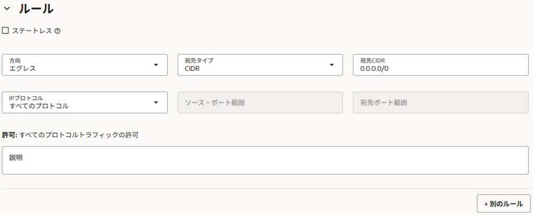The height and width of the screenshot is (215, 533).
Task: Click the 0.0.0.0/0 CIDR value text
Action: coord(374,68)
